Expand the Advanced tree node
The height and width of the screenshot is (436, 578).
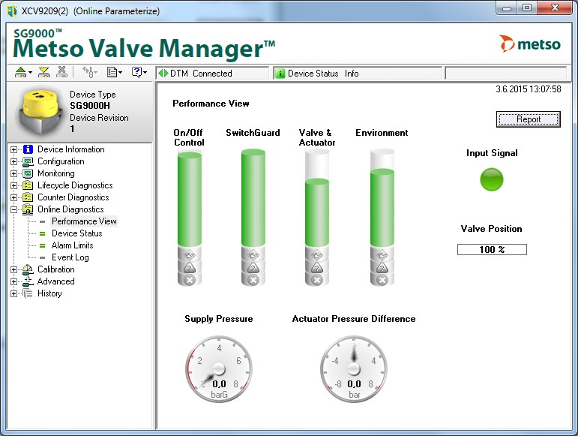13,282
